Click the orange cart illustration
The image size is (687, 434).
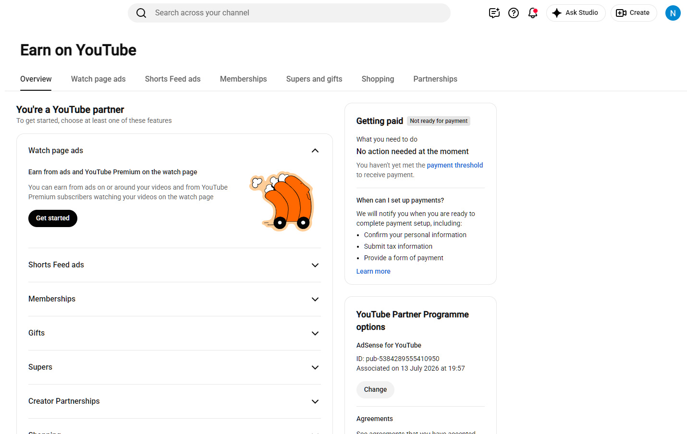282,202
